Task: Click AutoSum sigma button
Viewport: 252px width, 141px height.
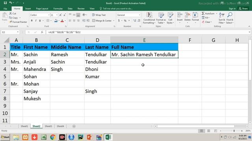Action: click(x=208, y=13)
